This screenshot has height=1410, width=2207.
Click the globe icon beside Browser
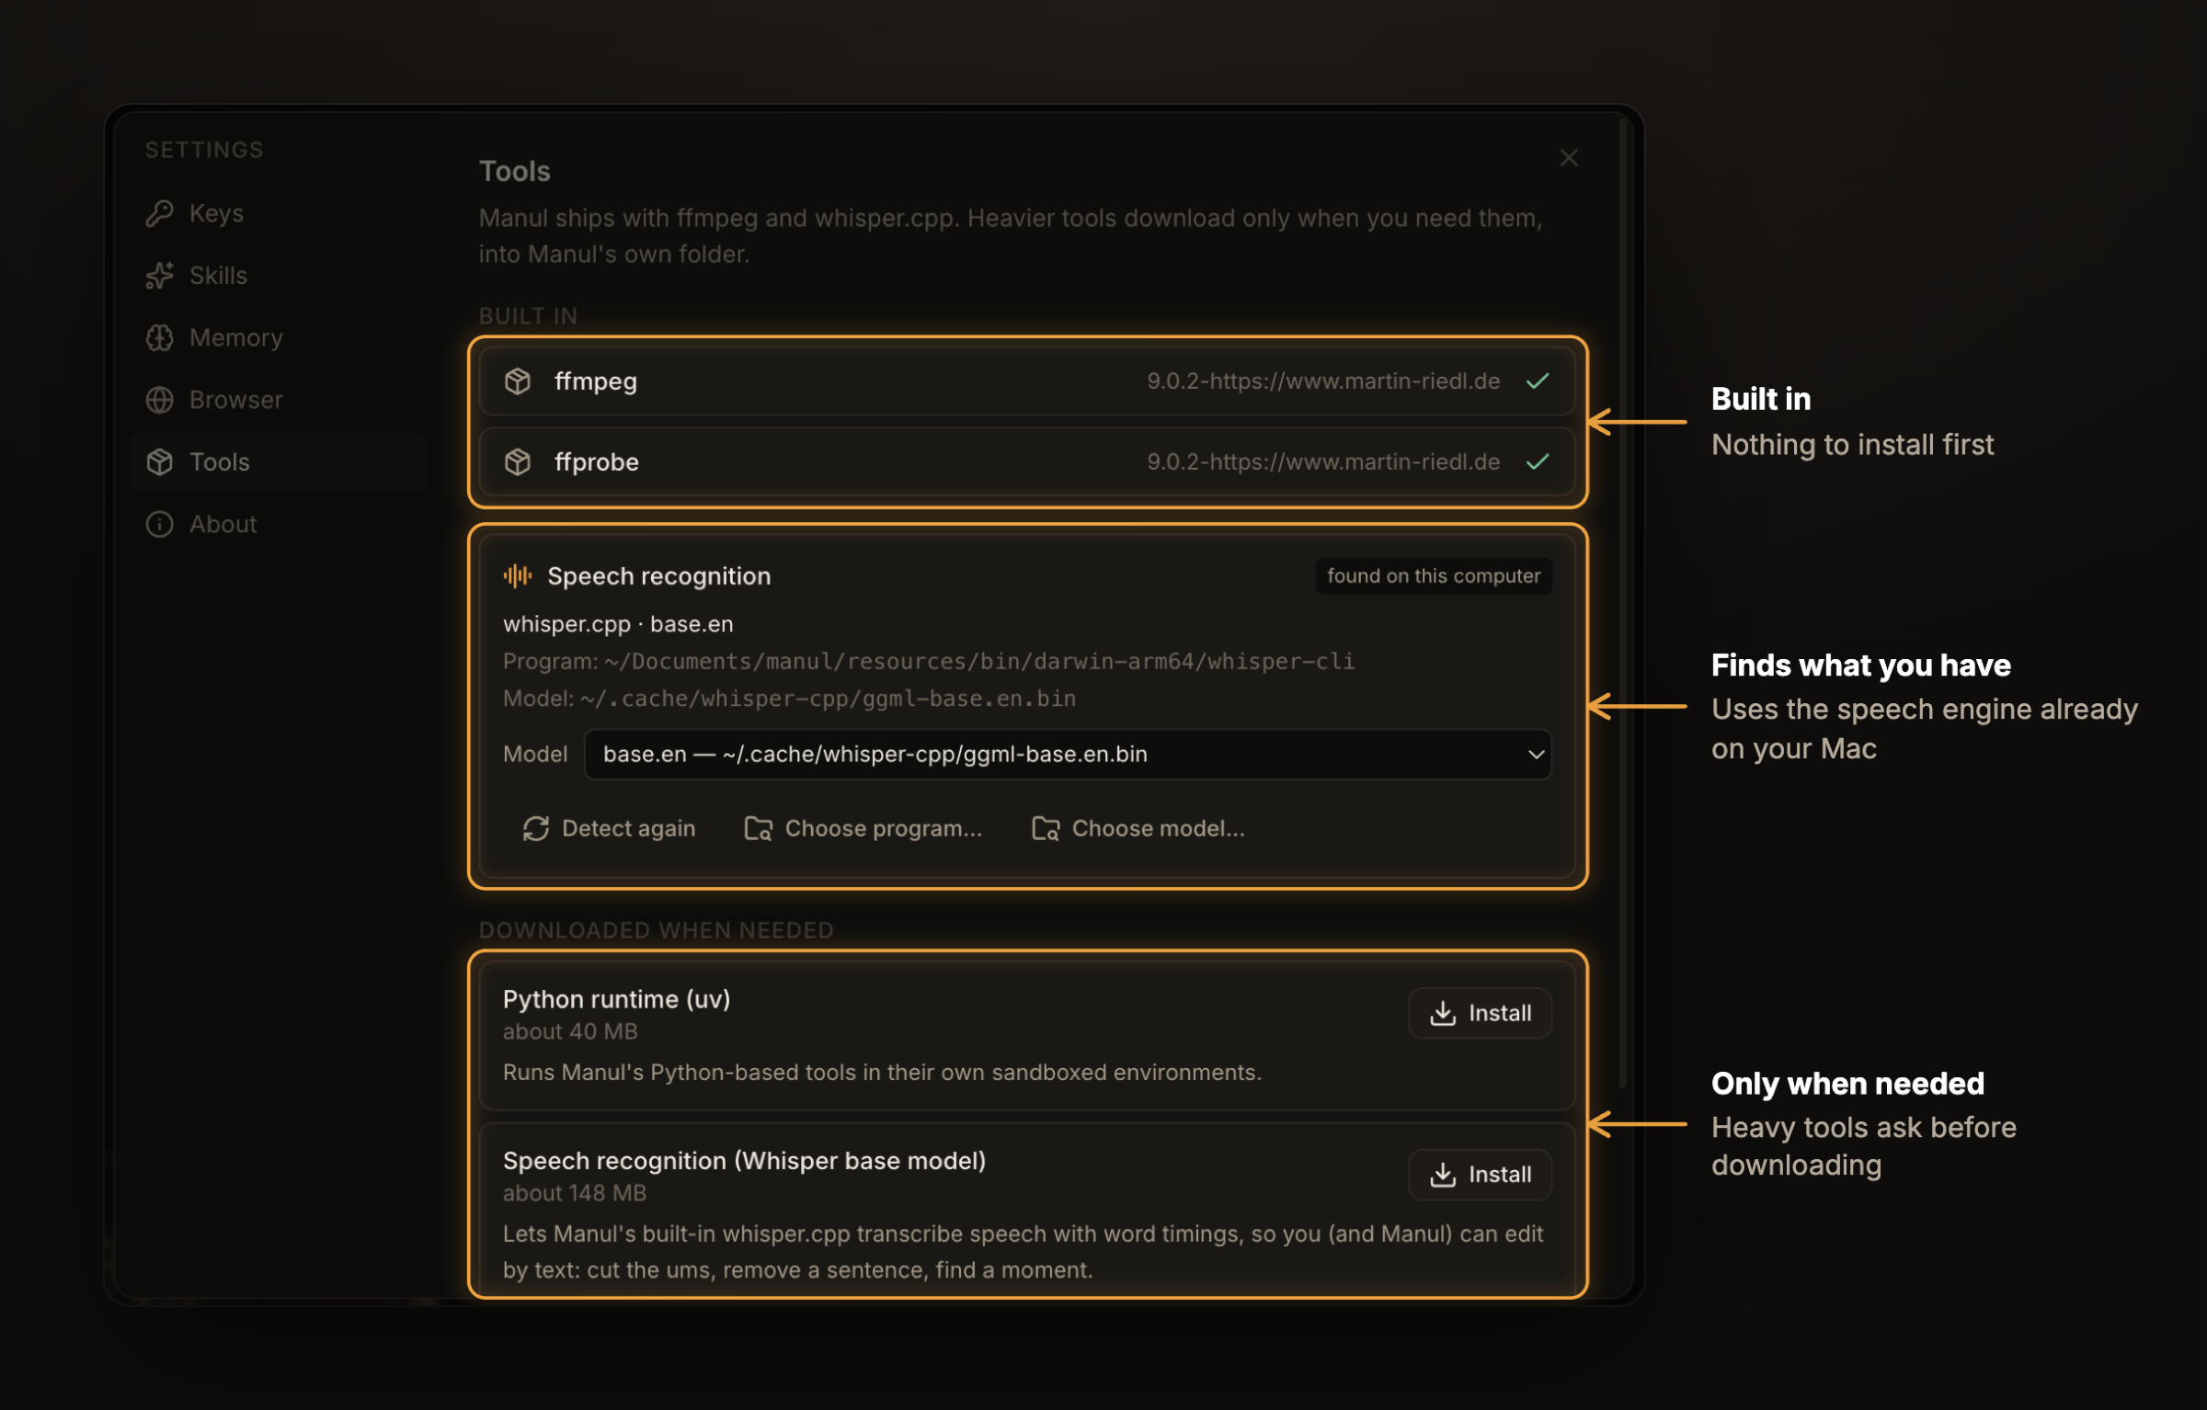(x=160, y=400)
